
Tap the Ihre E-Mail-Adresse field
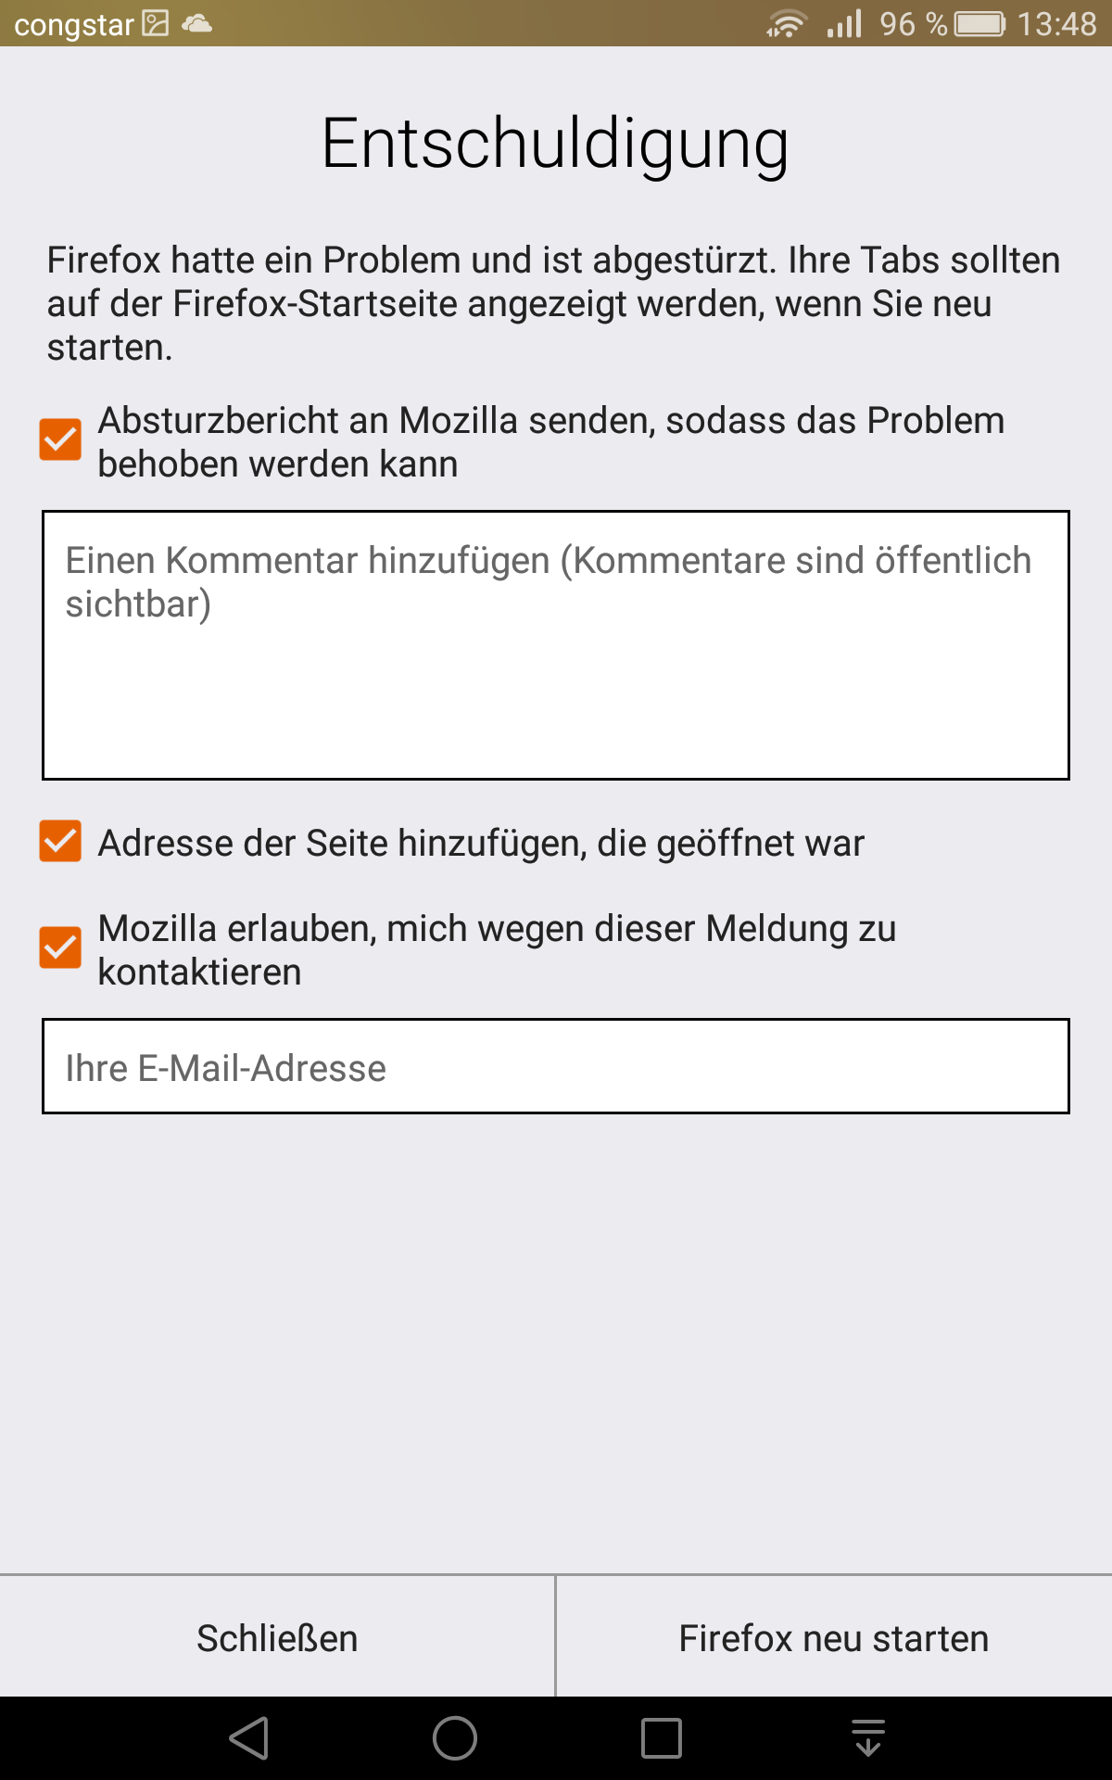pos(556,1067)
